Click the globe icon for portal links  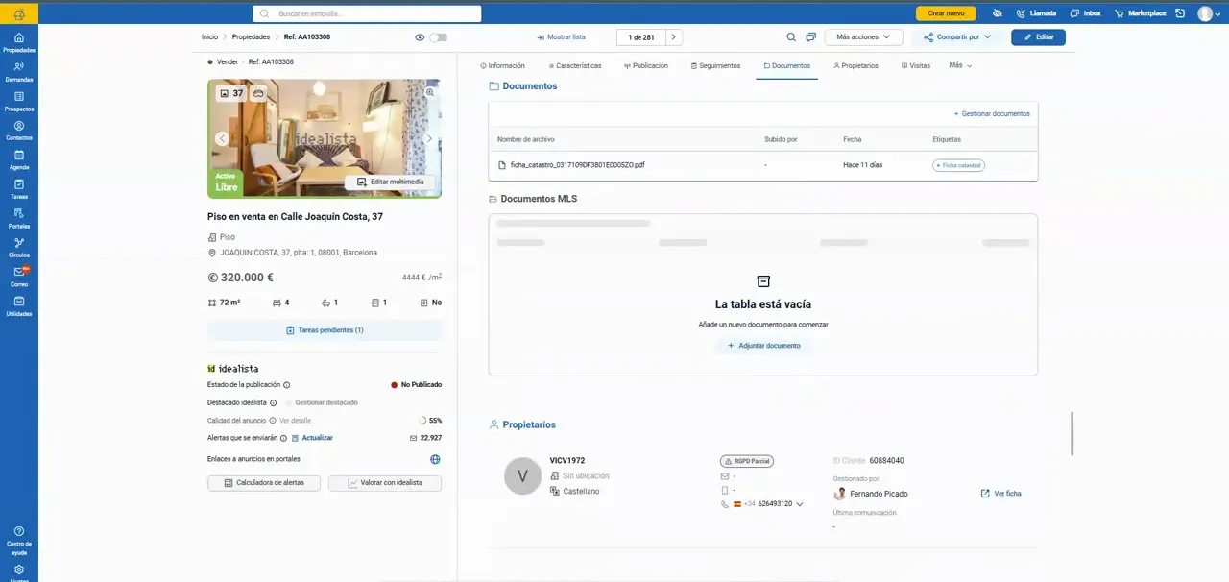coord(435,459)
